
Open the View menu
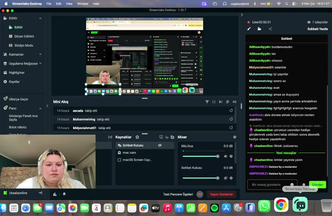tap(69, 4)
